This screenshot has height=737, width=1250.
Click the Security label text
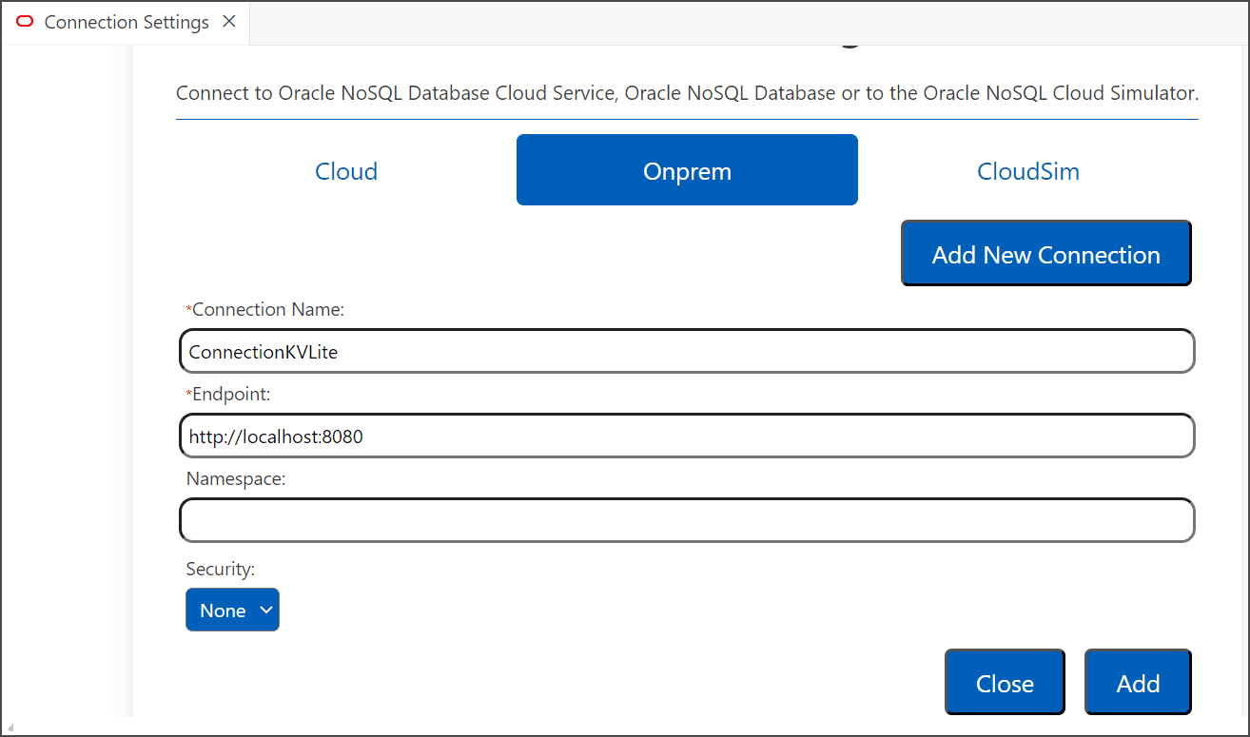tap(221, 569)
